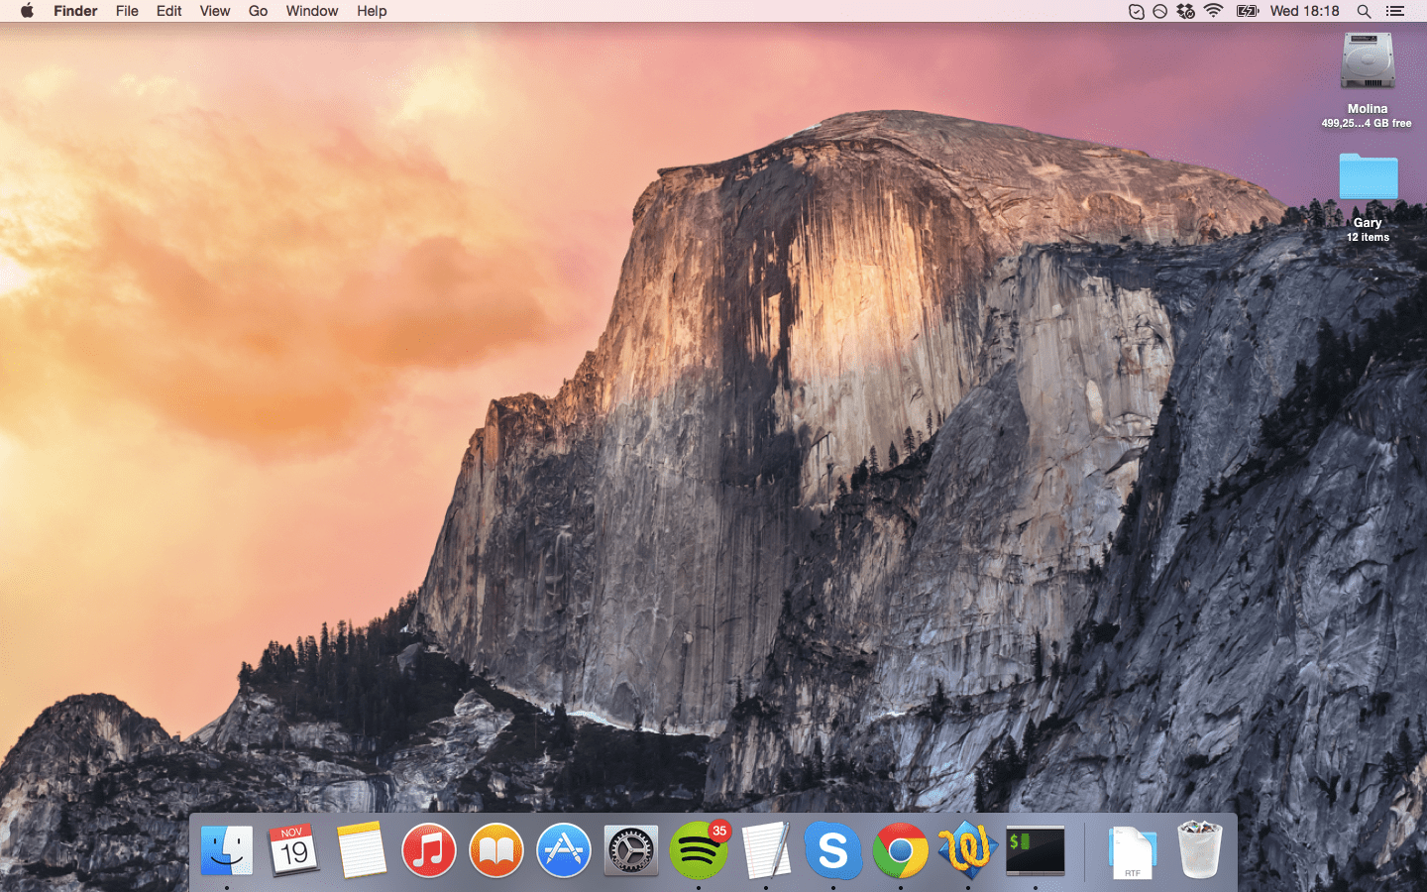Open the RTF documents stack in Dock
Screen dimensions: 1427x892
(x=1132, y=852)
